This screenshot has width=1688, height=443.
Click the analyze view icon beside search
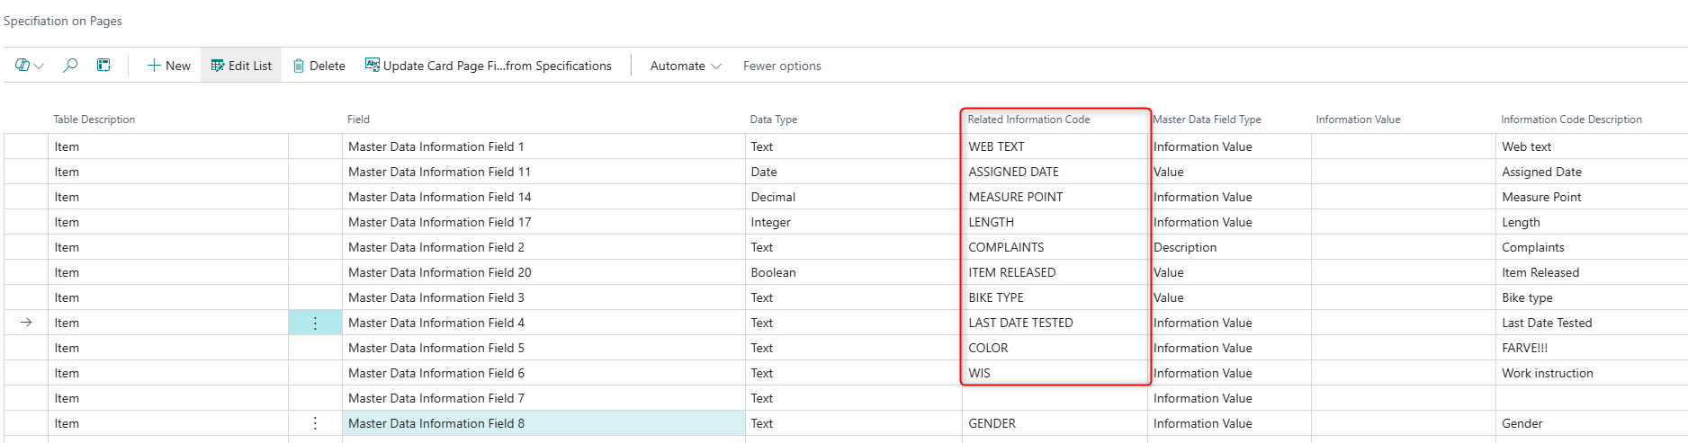pos(104,66)
